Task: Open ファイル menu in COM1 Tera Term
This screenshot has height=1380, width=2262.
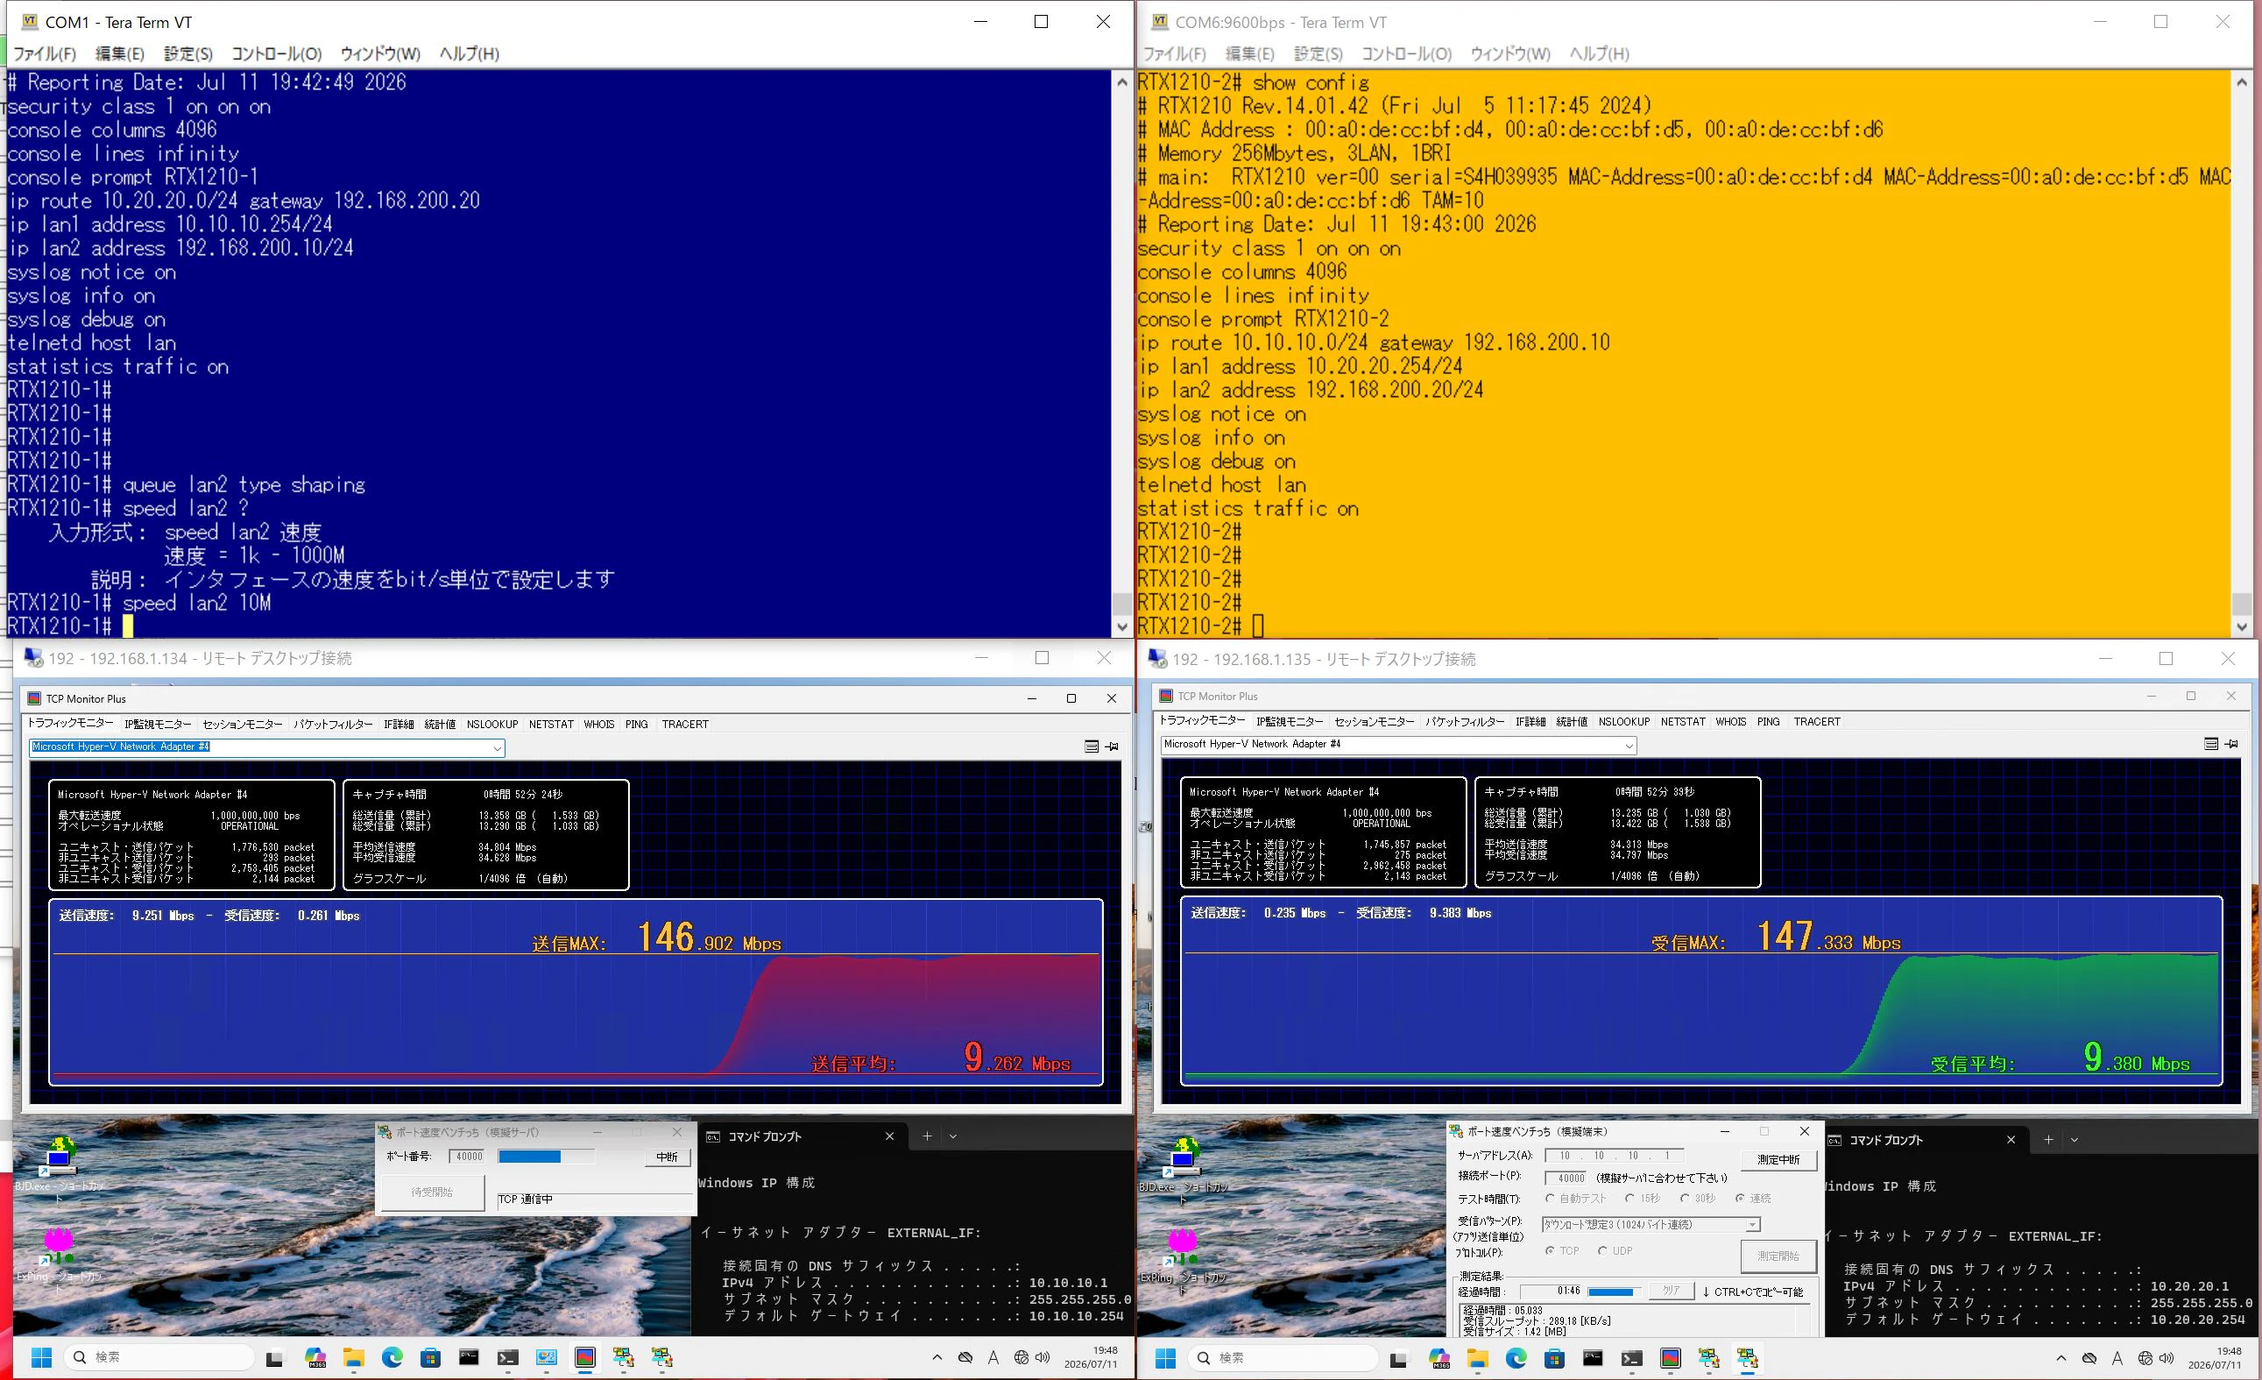Action: 44,53
